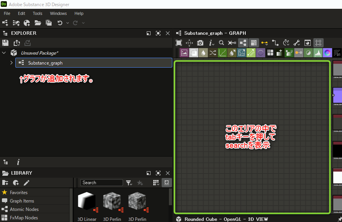This screenshot has height=222, width=342.
Task: Add a Blend node from the node bar
Action: tap(194, 53)
